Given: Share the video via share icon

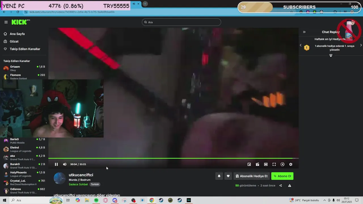Looking at the screenshot, I should (x=280, y=186).
